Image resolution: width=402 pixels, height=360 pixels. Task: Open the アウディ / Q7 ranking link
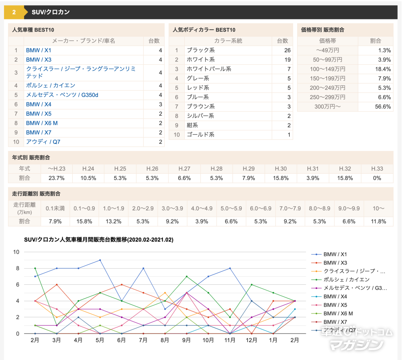point(43,142)
